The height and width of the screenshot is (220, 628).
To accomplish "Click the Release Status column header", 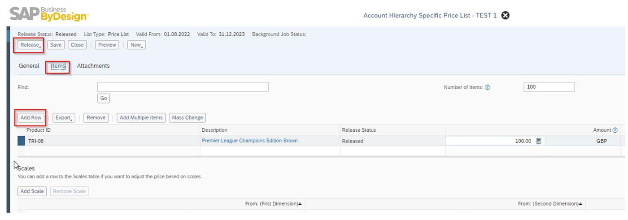I will click(359, 130).
